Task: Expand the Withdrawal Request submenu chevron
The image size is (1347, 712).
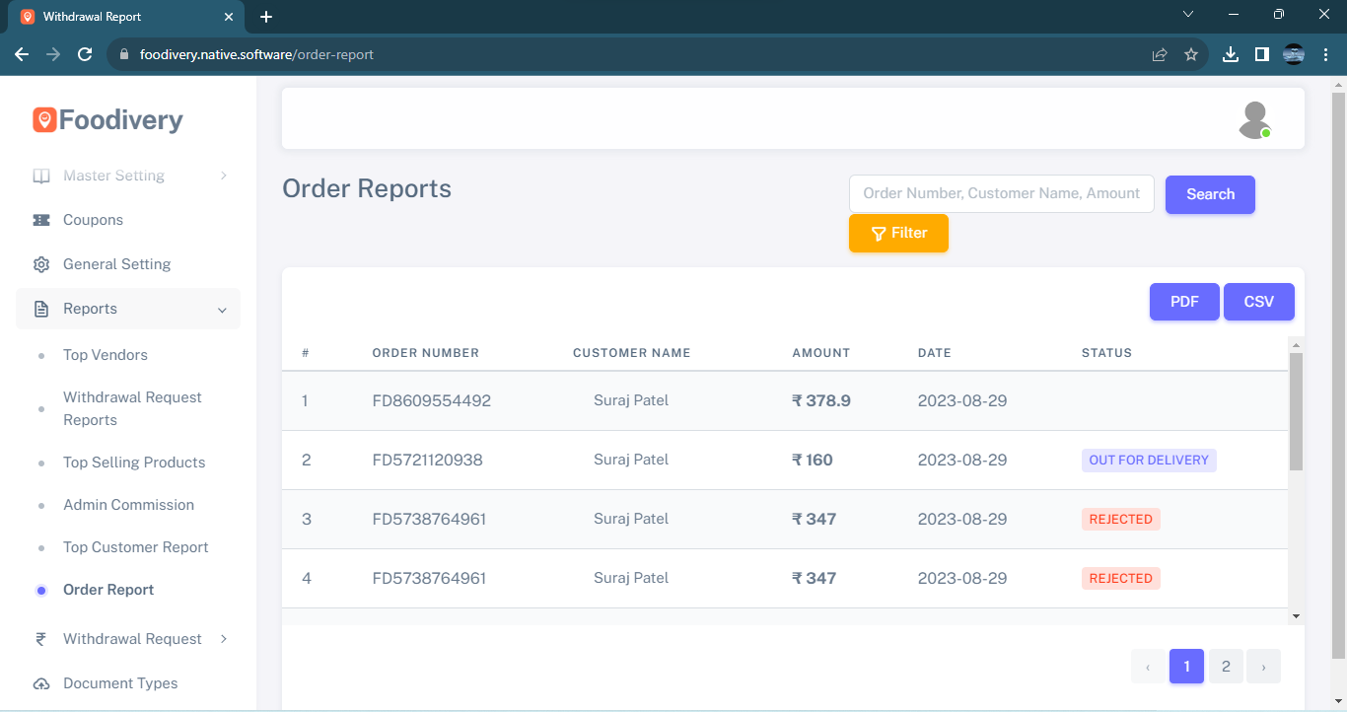Action: [x=224, y=639]
